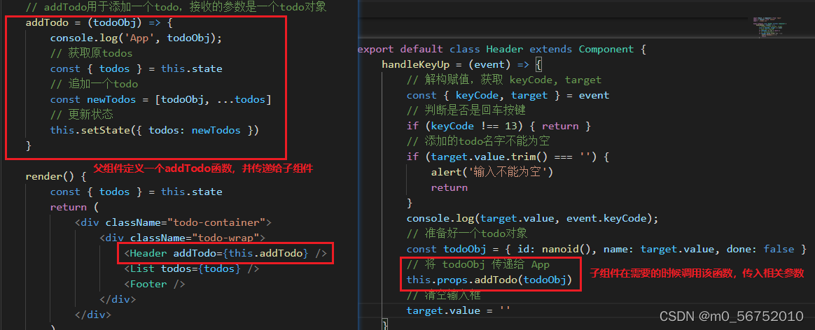Click the comment "// 解构赋值，获取 keyCode, target"

pyautogui.click(x=503, y=80)
